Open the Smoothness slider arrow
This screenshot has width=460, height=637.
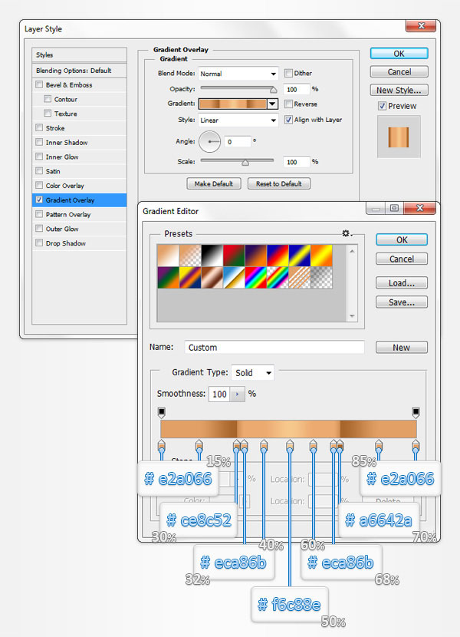pos(238,394)
